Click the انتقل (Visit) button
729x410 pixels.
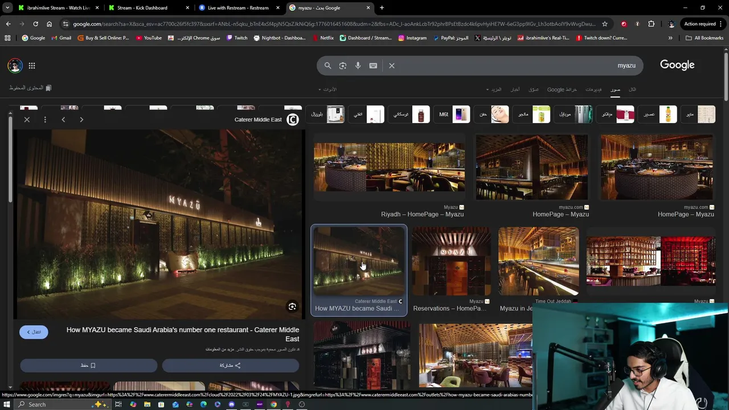34,332
